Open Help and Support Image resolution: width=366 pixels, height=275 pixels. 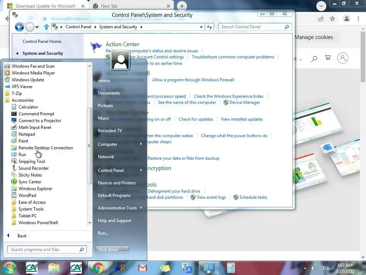[114, 221]
